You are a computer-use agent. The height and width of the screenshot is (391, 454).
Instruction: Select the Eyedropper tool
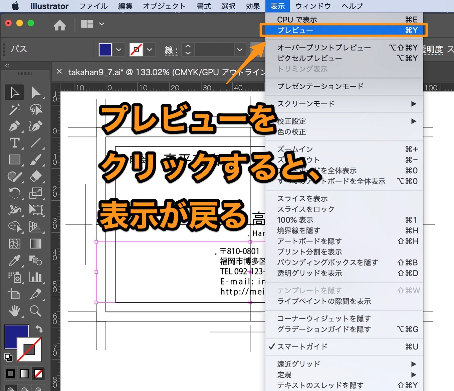[15, 260]
